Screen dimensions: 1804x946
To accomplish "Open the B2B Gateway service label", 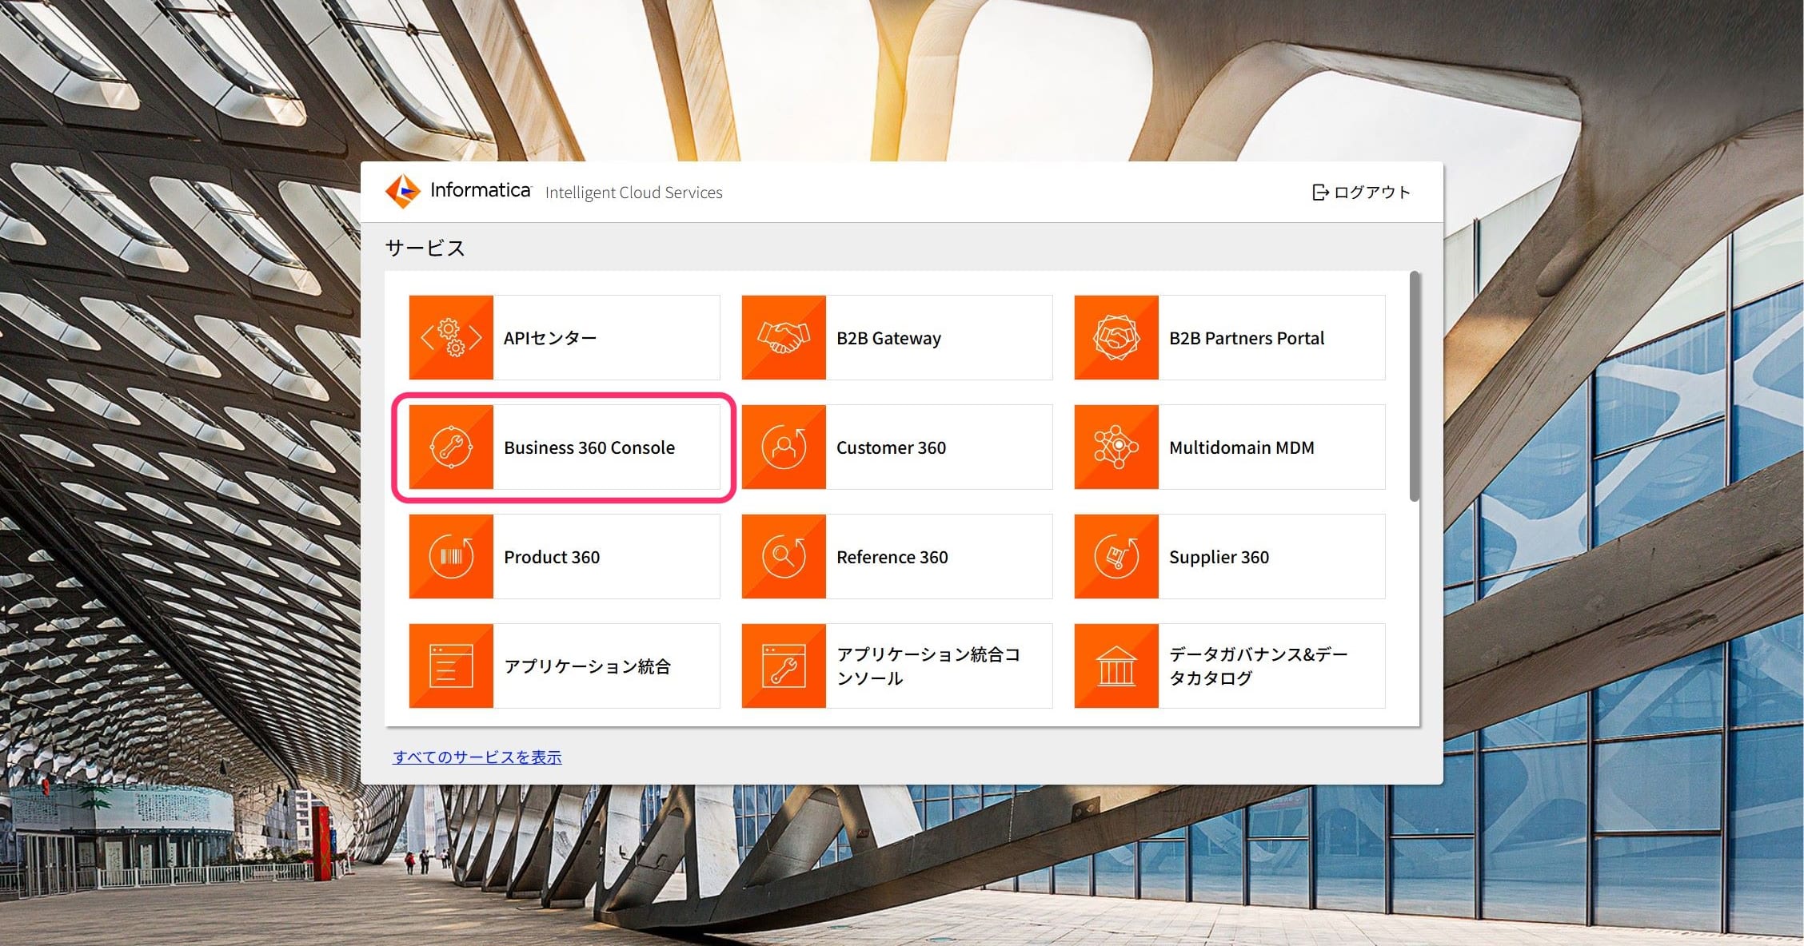I will click(x=888, y=338).
